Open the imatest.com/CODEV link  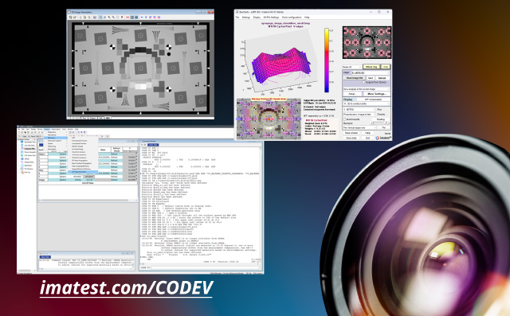point(126,288)
